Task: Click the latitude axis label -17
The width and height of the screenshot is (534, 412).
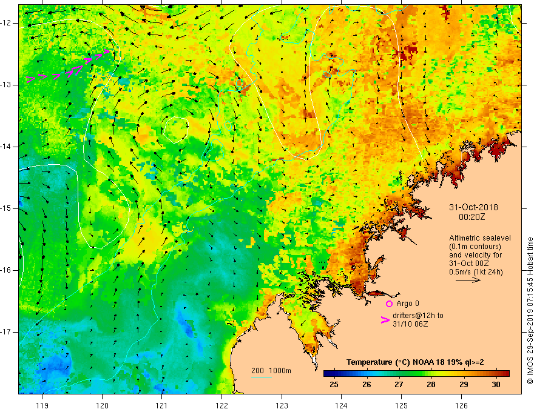Action: pyautogui.click(x=7, y=332)
